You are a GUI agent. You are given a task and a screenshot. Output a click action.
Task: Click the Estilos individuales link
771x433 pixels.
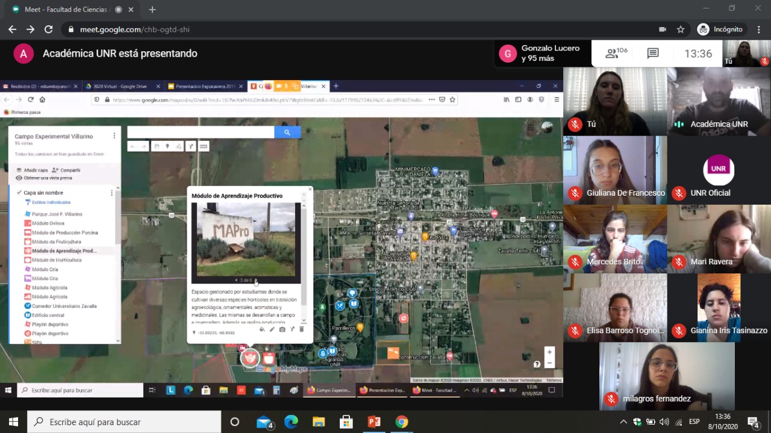pos(51,202)
